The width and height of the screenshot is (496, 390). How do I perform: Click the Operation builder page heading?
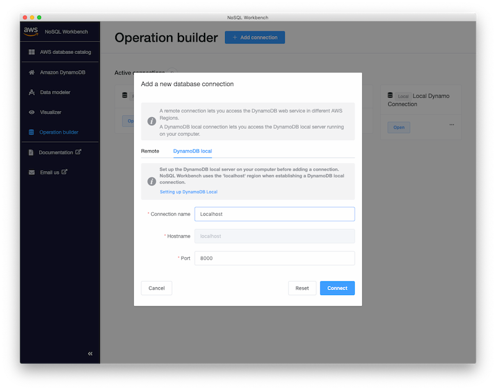[166, 38]
